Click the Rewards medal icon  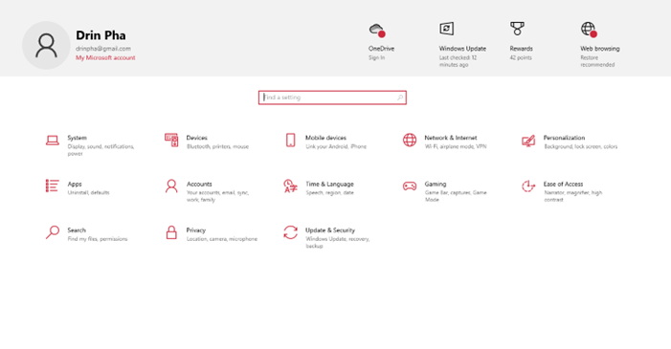click(517, 29)
